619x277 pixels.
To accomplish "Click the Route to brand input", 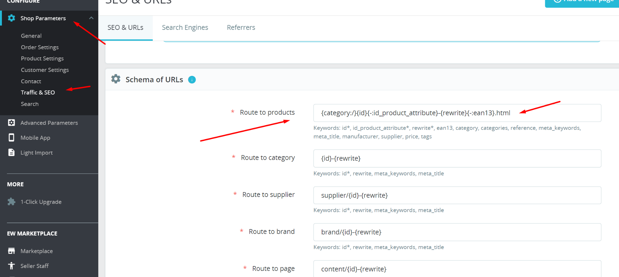I will (x=457, y=232).
